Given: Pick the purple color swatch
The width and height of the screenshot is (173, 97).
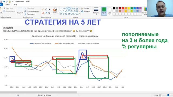Looking at the screenshot, I should (141, 8).
